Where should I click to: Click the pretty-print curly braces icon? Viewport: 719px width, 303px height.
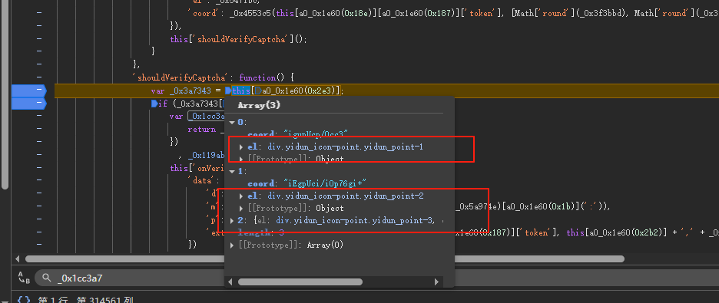pos(23,300)
